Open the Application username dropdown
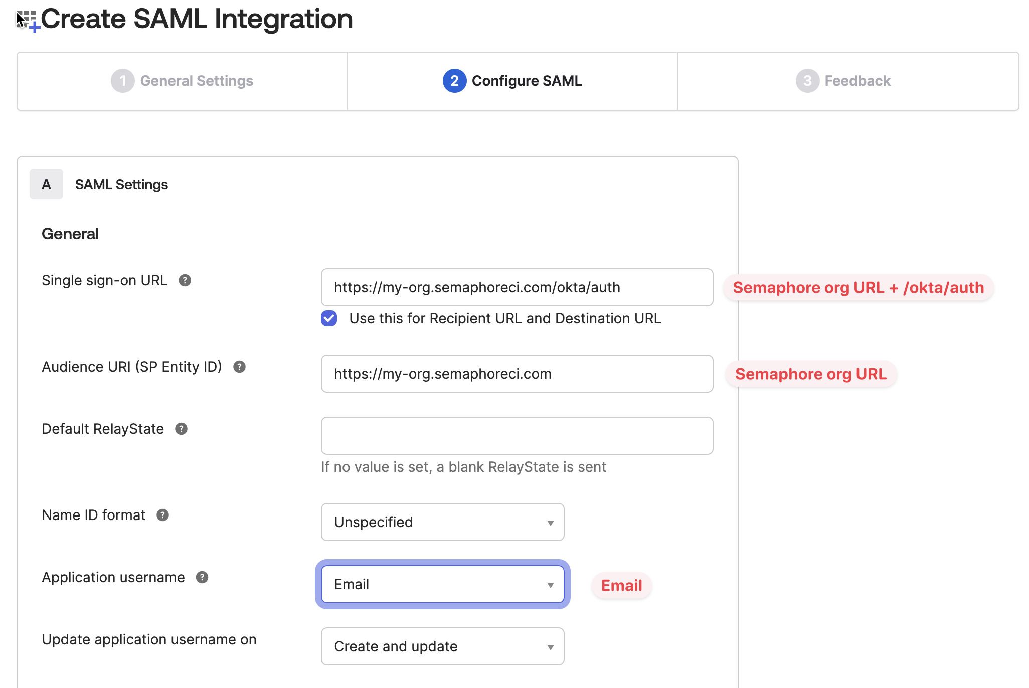Image resolution: width=1029 pixels, height=688 pixels. [x=443, y=584]
